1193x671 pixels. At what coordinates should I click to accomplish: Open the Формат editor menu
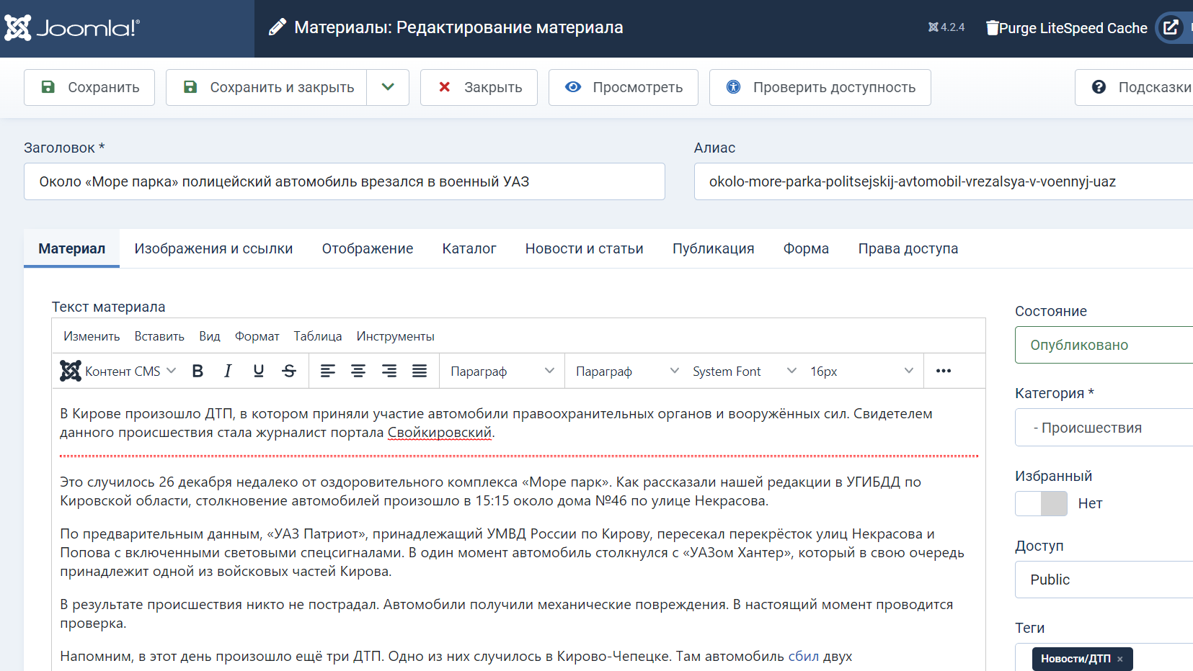pos(257,336)
